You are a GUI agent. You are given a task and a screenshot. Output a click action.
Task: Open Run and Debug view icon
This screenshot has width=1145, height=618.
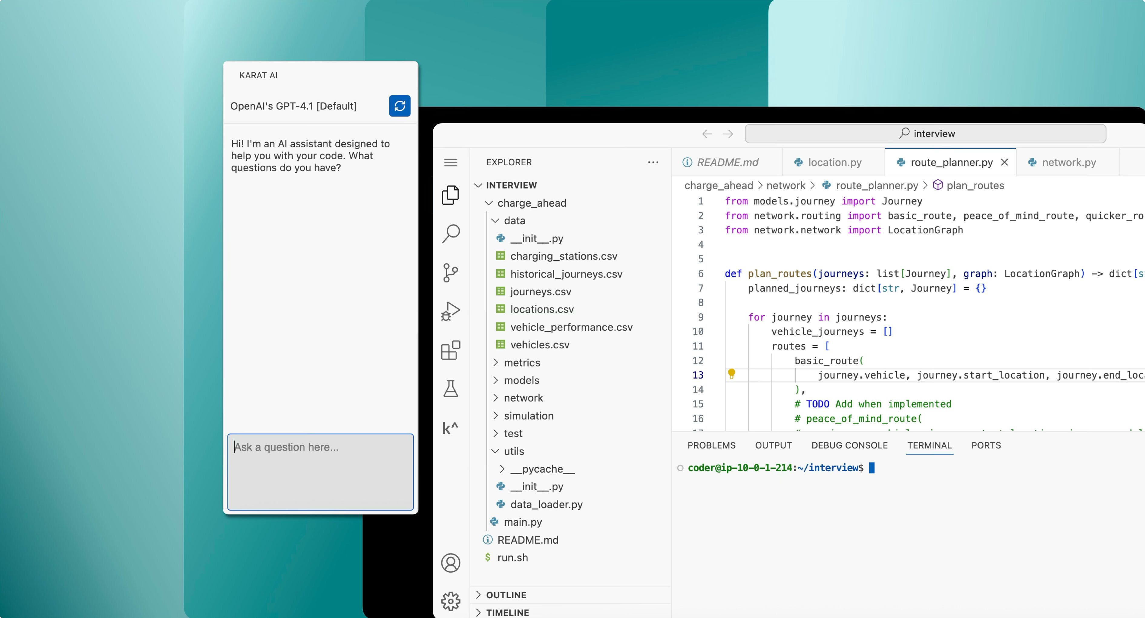tap(451, 311)
